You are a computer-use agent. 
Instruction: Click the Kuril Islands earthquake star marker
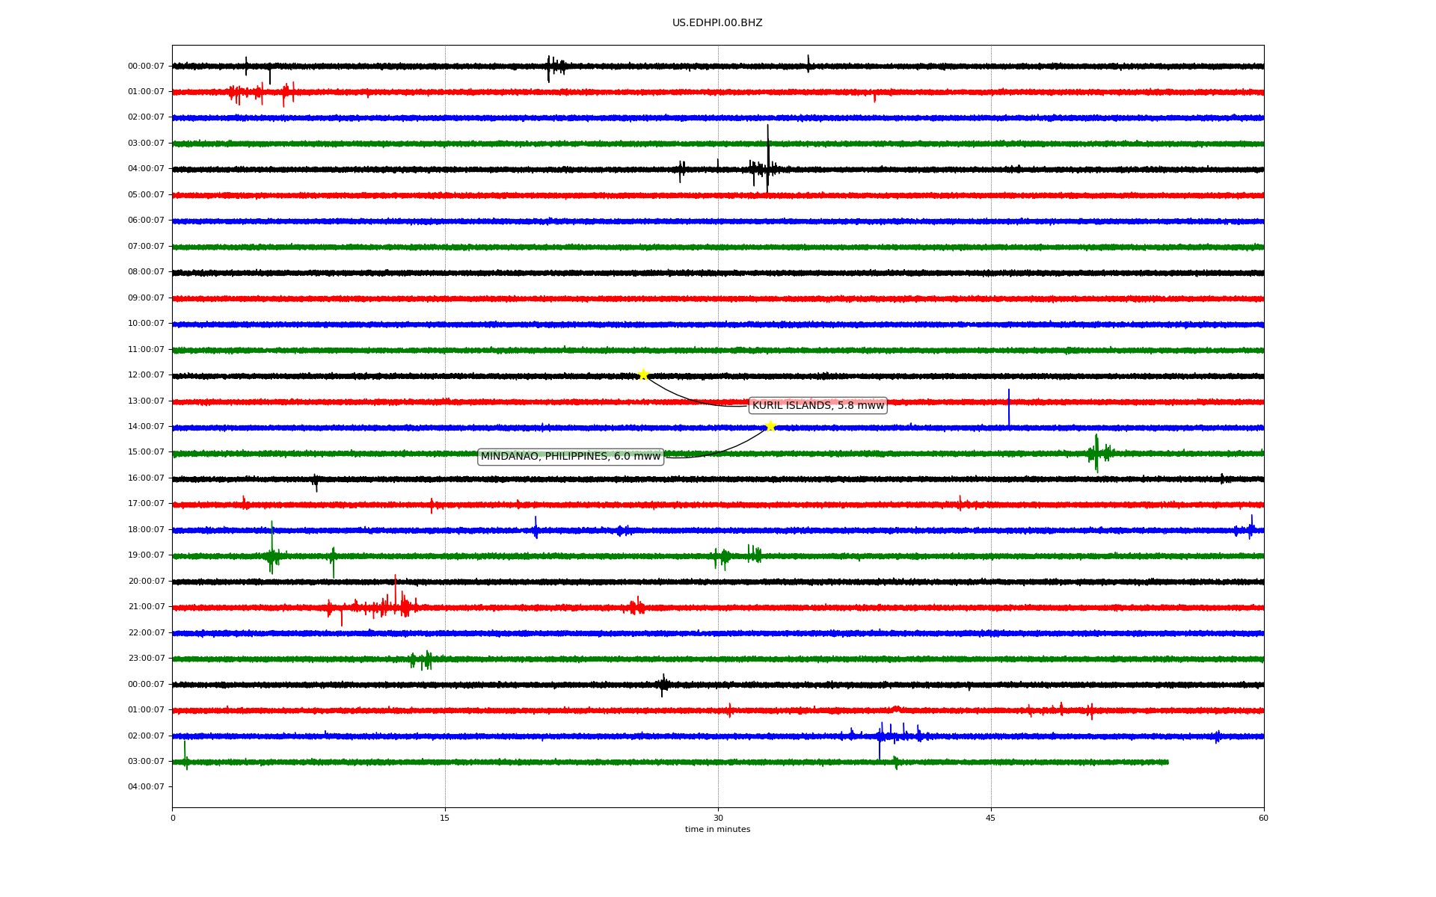(x=642, y=374)
